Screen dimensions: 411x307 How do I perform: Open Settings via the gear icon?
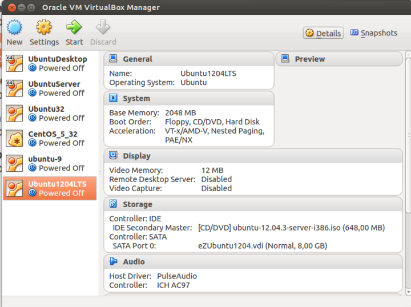(x=44, y=27)
